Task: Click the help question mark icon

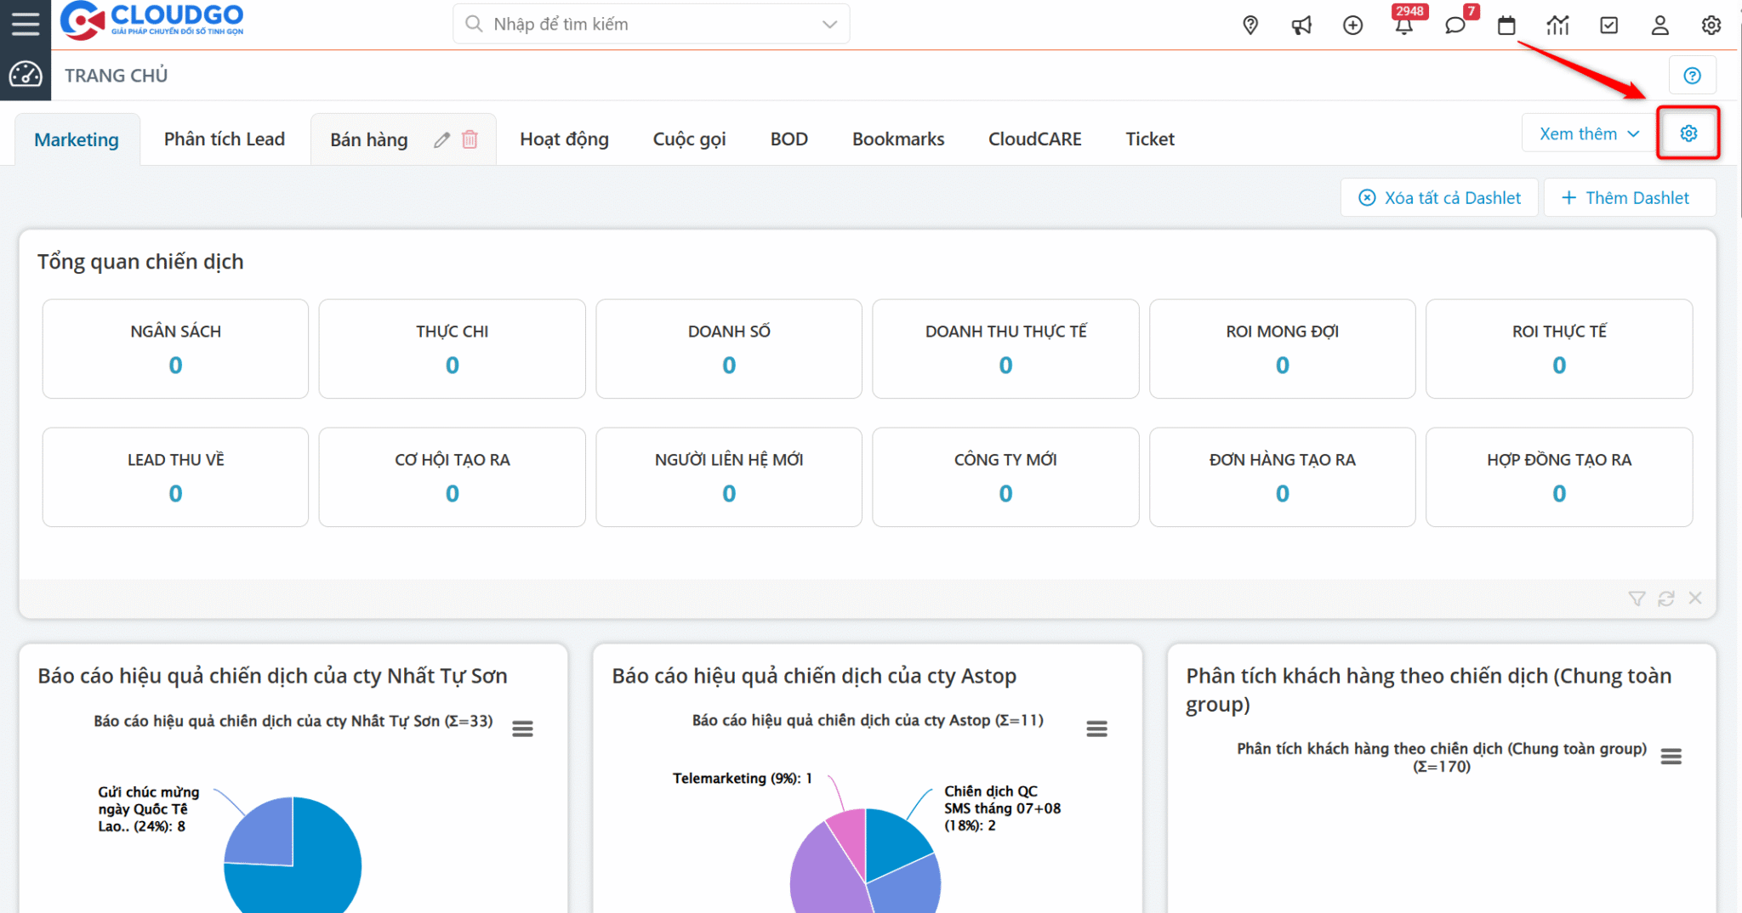Action: (x=1692, y=76)
